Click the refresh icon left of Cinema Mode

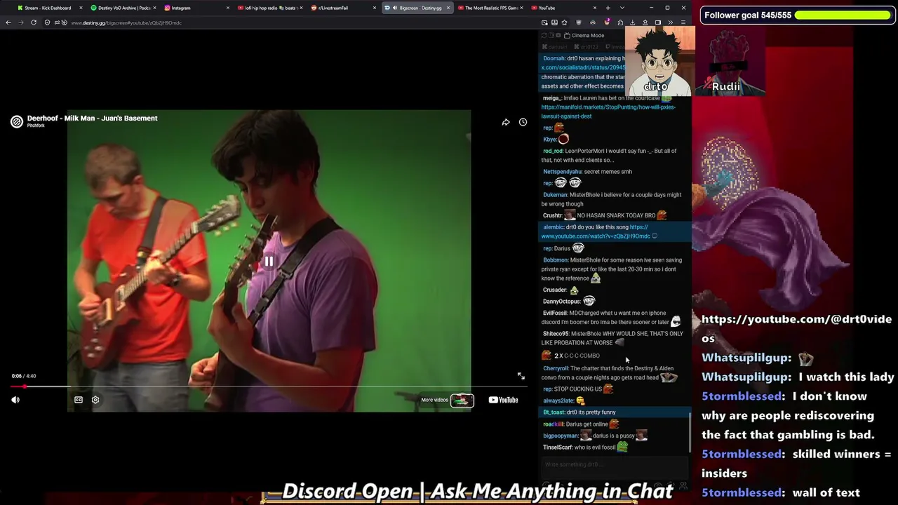(x=544, y=35)
